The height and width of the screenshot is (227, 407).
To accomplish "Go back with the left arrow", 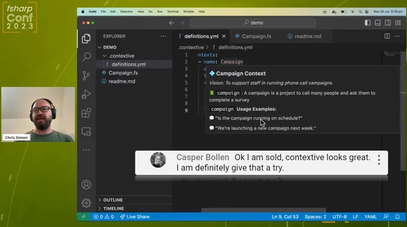I will tap(171, 23).
